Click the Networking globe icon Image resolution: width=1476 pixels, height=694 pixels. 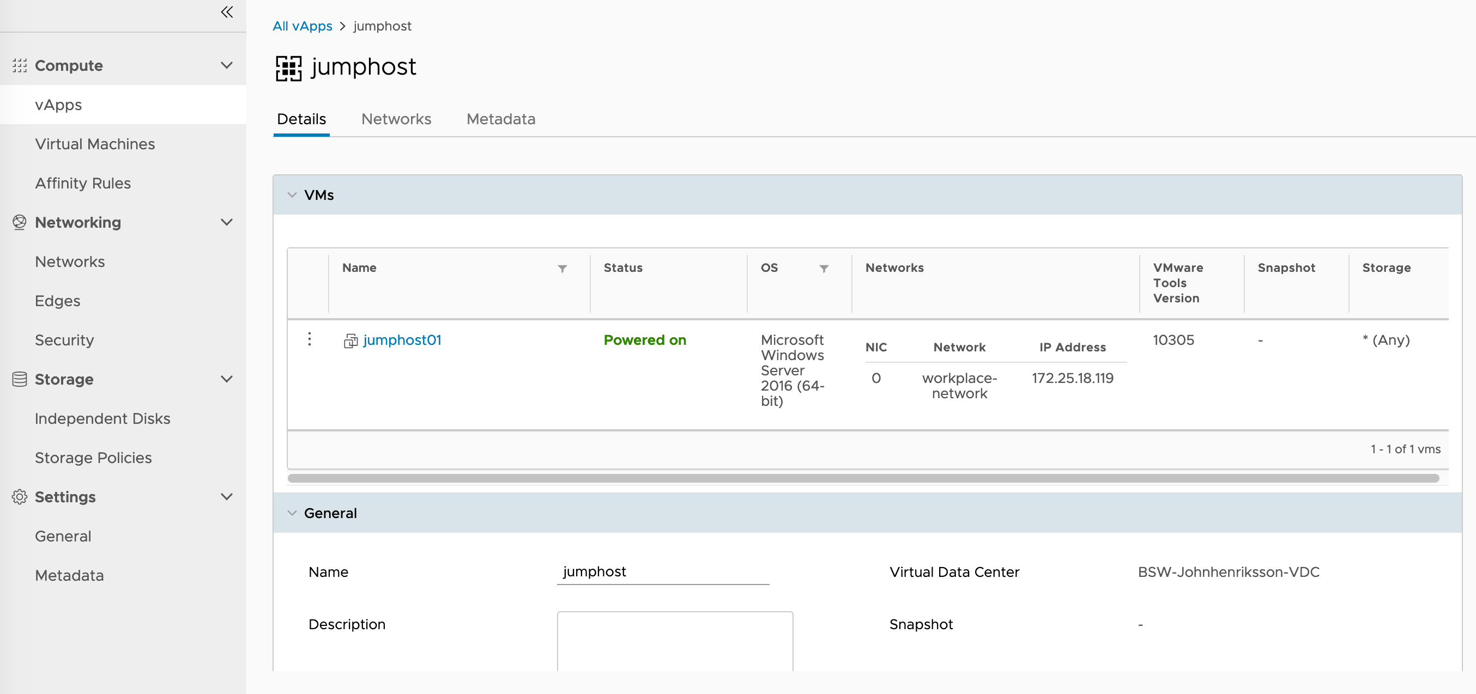[20, 222]
